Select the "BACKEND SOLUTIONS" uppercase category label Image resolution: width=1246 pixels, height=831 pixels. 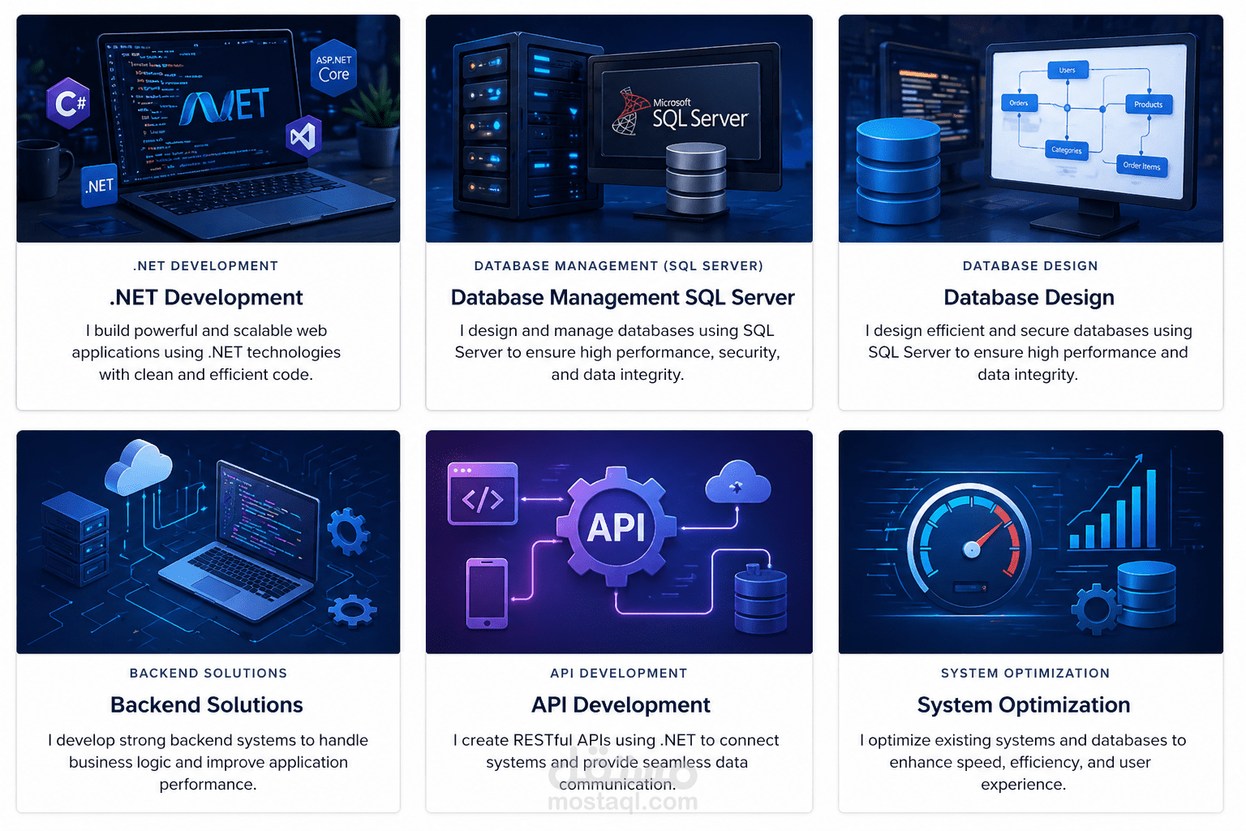208,674
